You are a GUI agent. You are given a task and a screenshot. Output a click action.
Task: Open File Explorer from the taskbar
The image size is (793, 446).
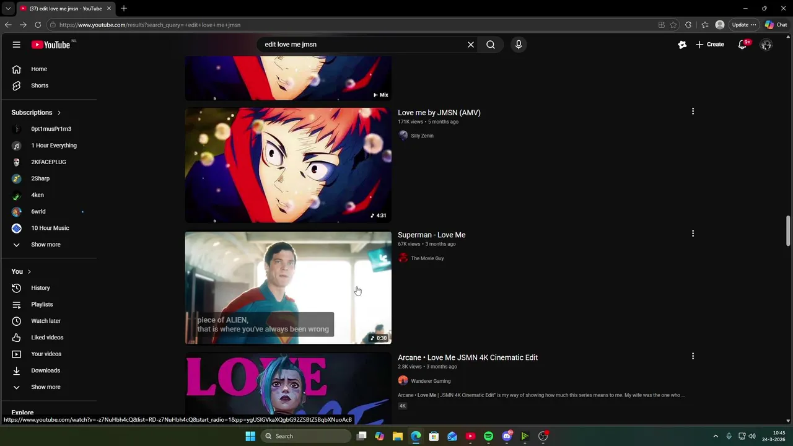coord(398,436)
